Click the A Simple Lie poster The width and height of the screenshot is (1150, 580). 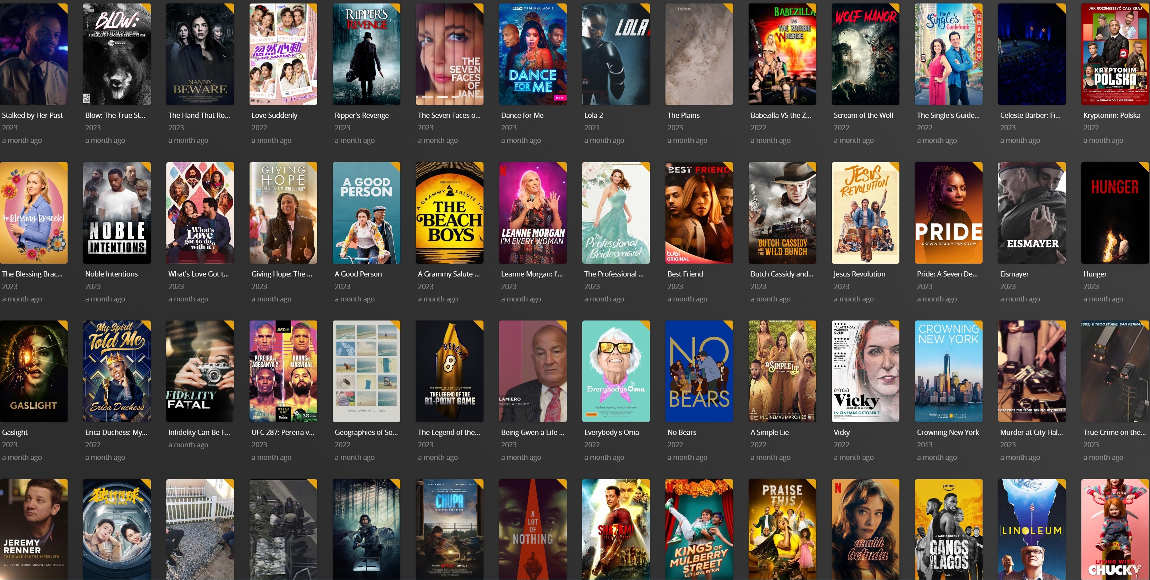(x=783, y=371)
